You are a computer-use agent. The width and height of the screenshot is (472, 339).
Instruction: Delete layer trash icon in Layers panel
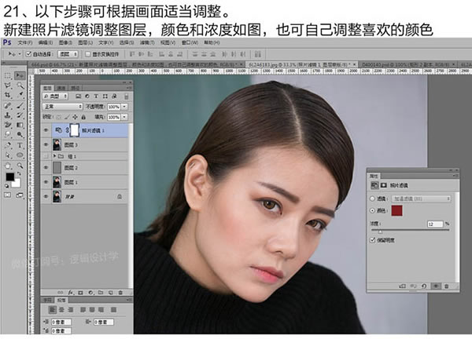click(120, 292)
